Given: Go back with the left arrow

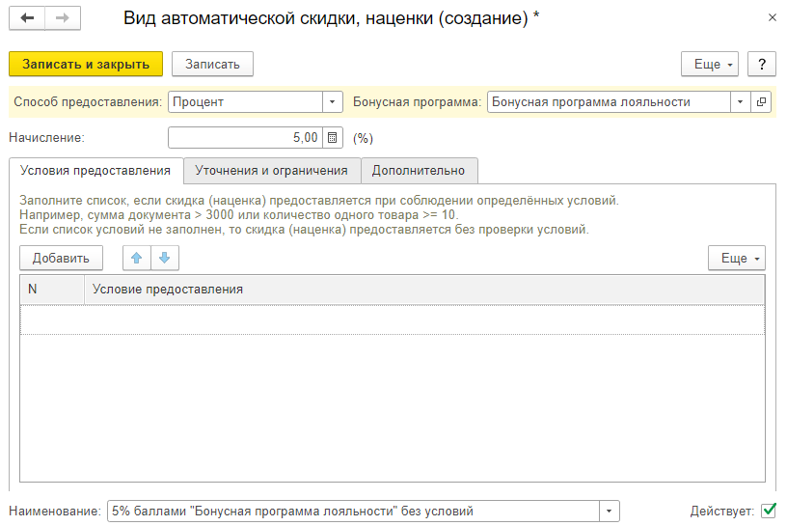Looking at the screenshot, I should coord(27,18).
